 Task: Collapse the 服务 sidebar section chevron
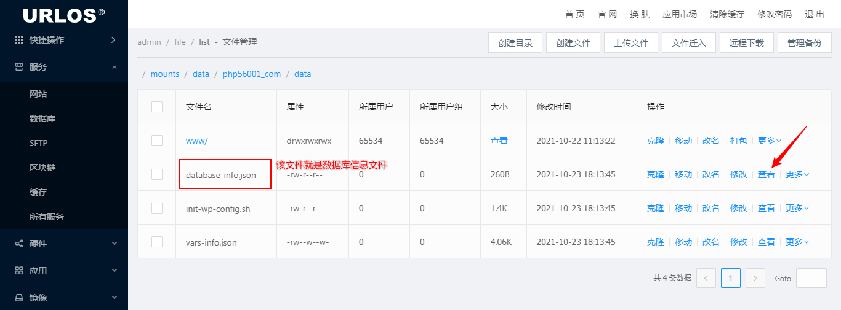coord(114,67)
